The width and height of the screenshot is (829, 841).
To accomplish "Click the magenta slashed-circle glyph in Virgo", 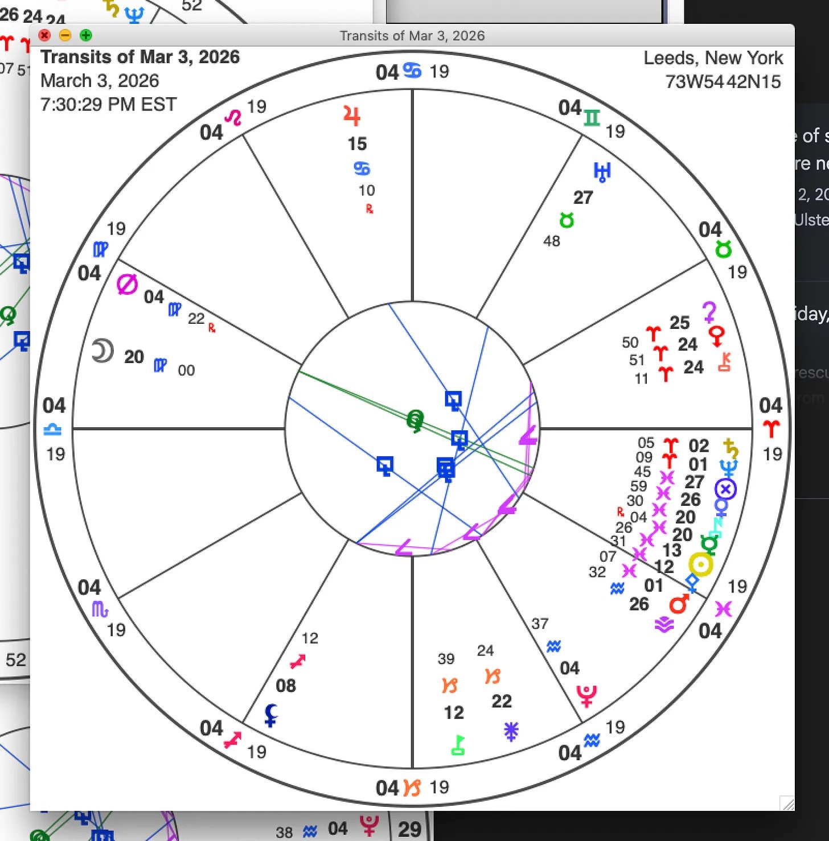I will 127,284.
